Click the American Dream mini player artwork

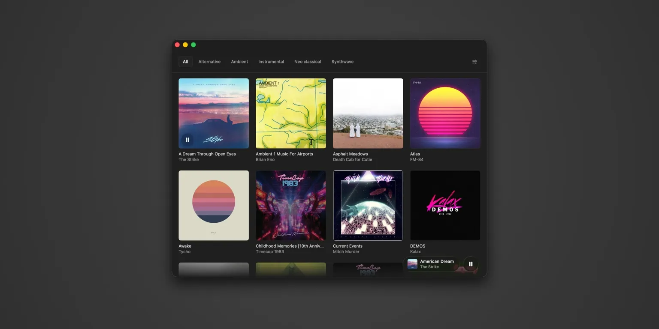pyautogui.click(x=412, y=264)
